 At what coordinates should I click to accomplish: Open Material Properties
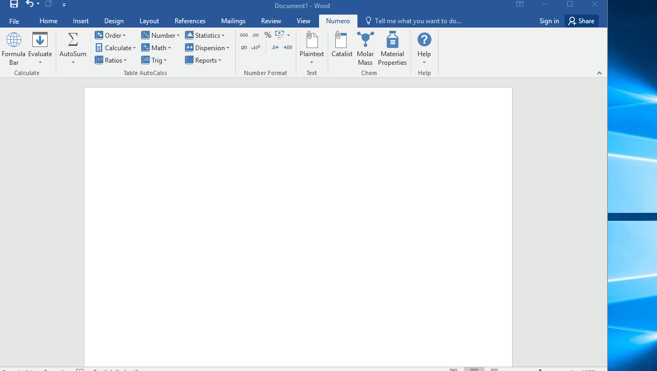pyautogui.click(x=392, y=49)
